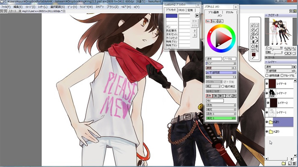Click the zoom-out icon in Navigator

pos(286,49)
